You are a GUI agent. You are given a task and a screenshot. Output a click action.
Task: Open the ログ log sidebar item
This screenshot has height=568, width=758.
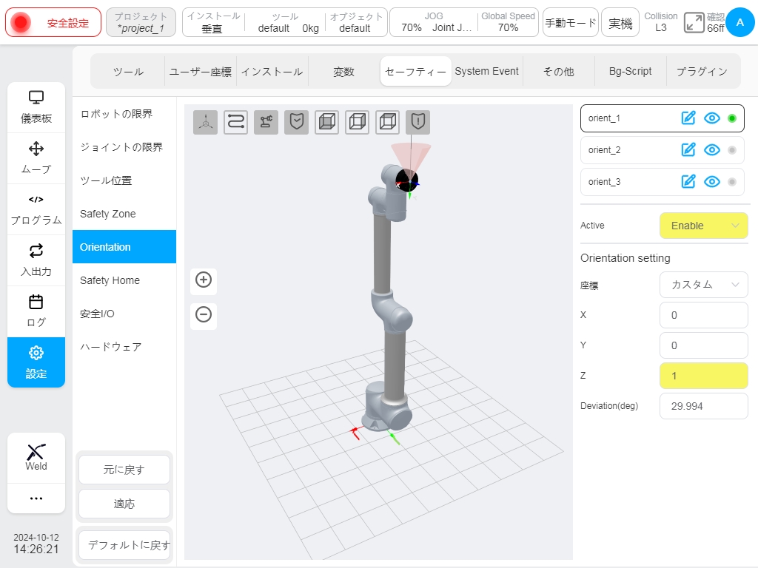coord(36,311)
